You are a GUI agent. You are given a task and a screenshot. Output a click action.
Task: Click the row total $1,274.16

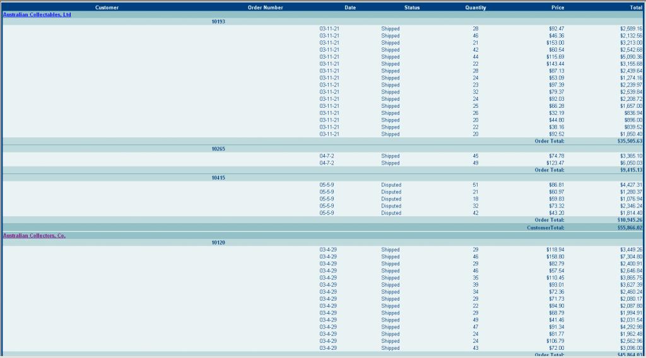click(631, 78)
